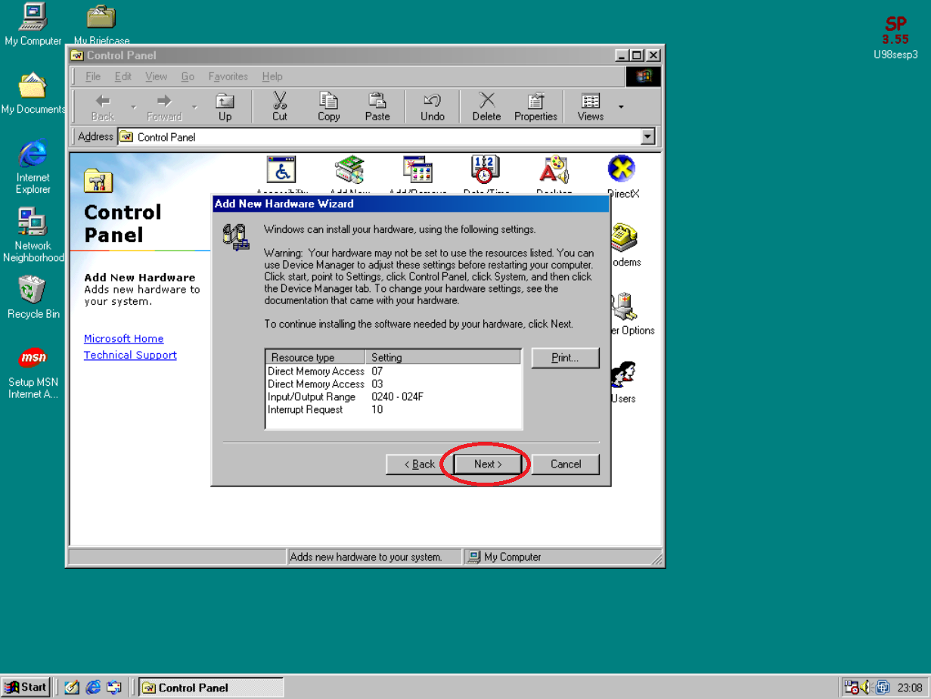Screen dimensions: 931x699
Task: Click the Print... button
Action: 565,358
